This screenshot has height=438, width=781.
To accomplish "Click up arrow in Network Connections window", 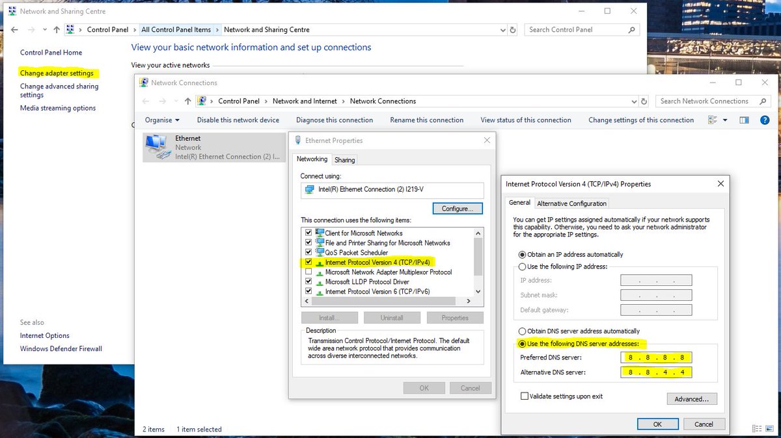I will click(x=188, y=101).
